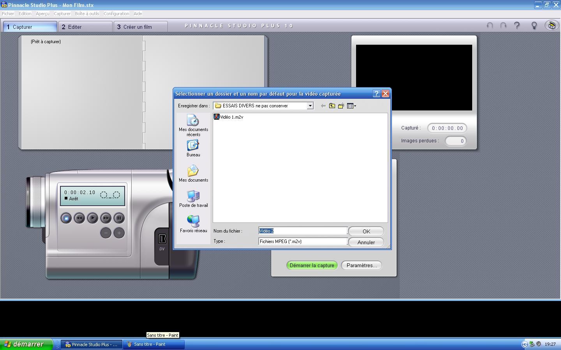Click the lightbulb tips icon

(x=534, y=26)
